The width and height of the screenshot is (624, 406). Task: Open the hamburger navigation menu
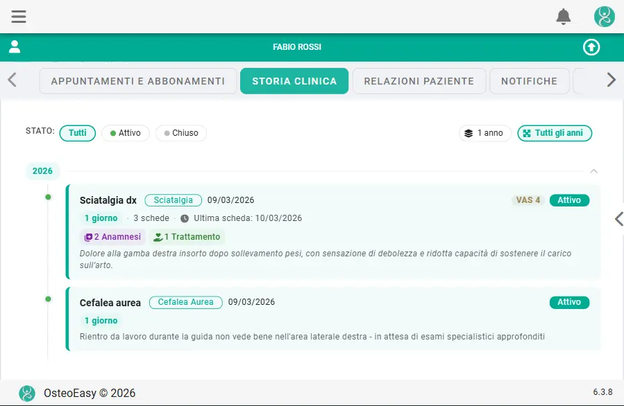18,16
